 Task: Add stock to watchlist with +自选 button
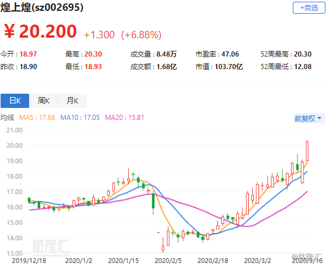309,8
